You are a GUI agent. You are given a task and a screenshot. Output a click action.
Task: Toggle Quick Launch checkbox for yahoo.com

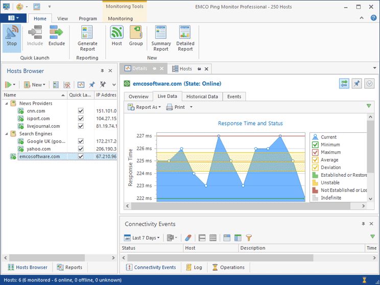[81, 149]
